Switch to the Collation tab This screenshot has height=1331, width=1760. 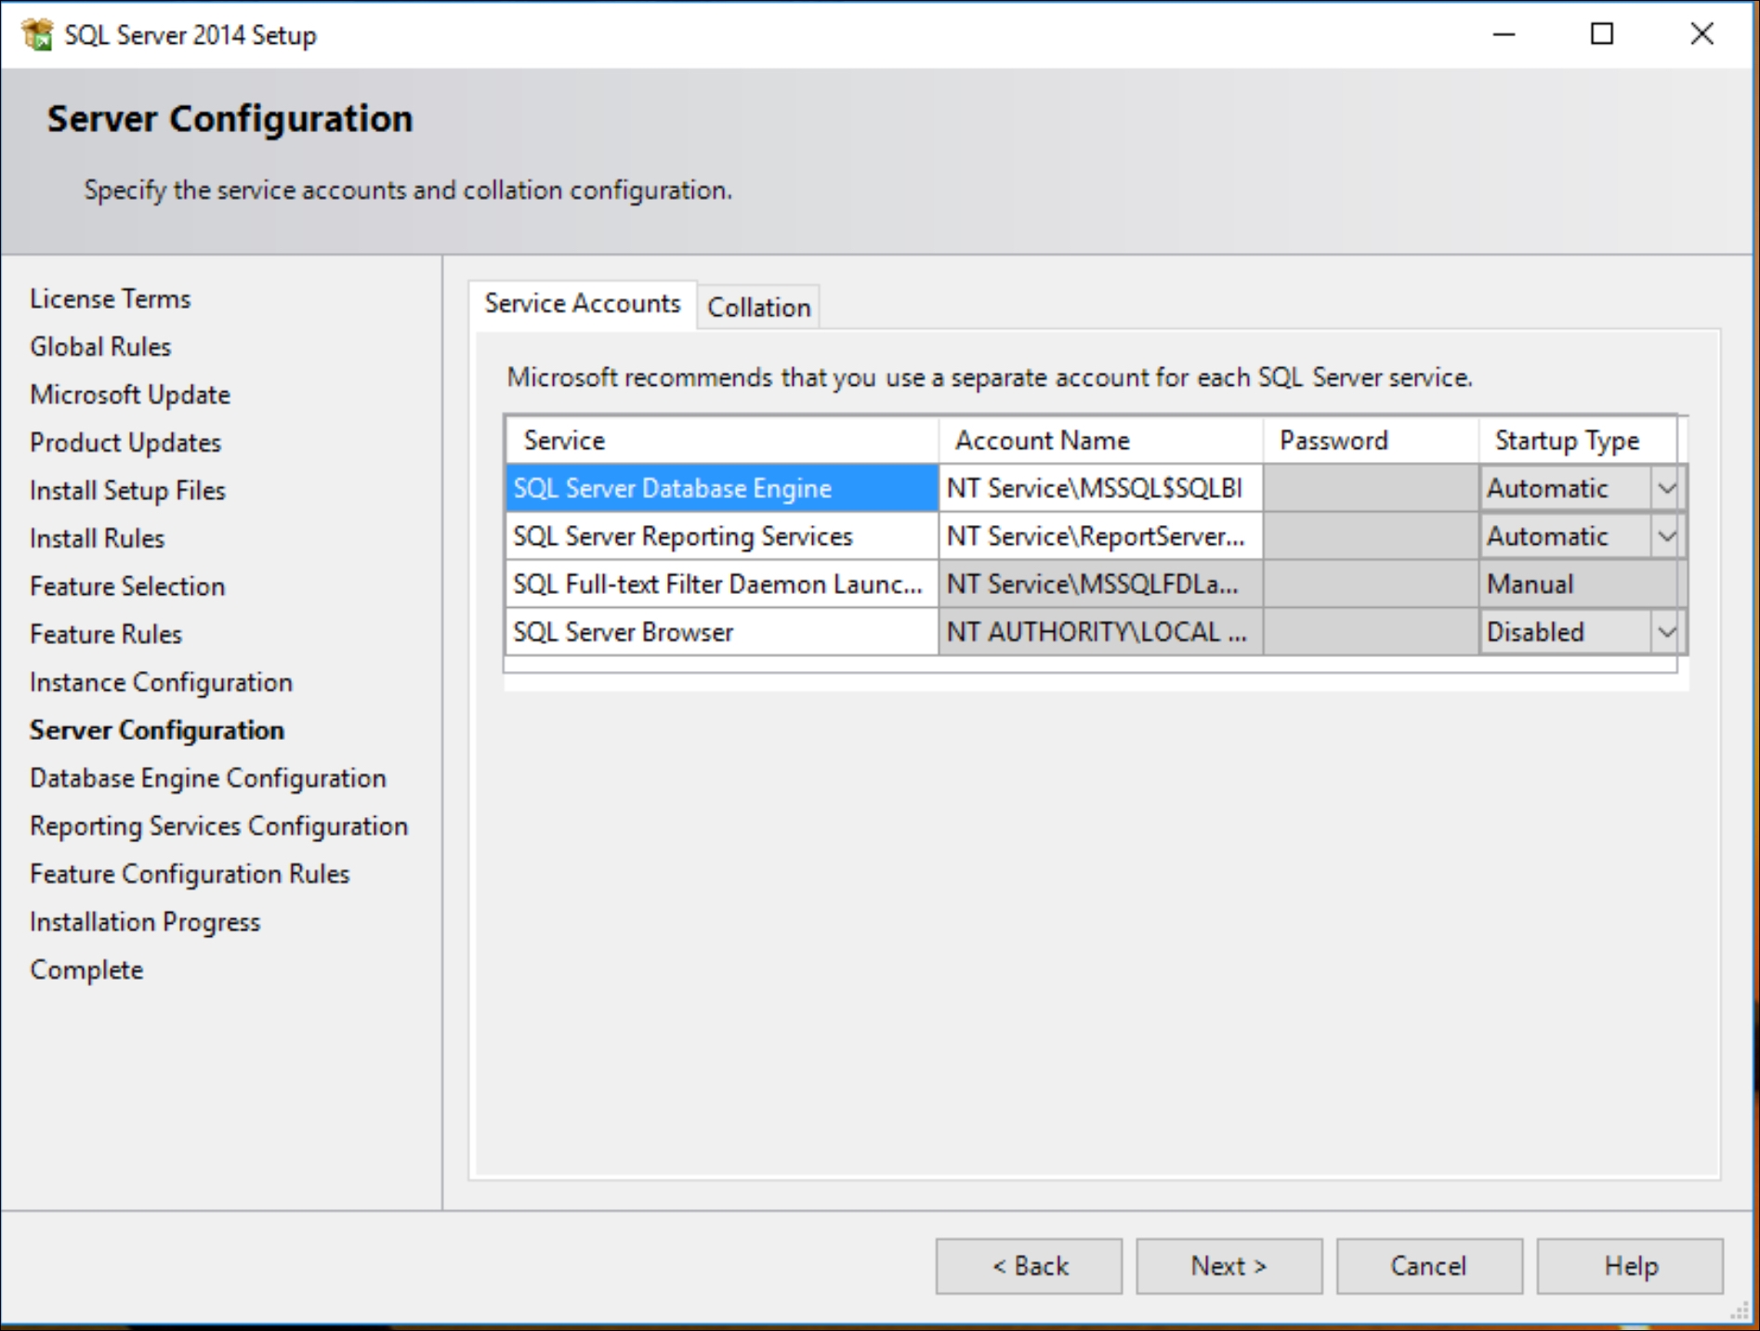click(x=759, y=307)
